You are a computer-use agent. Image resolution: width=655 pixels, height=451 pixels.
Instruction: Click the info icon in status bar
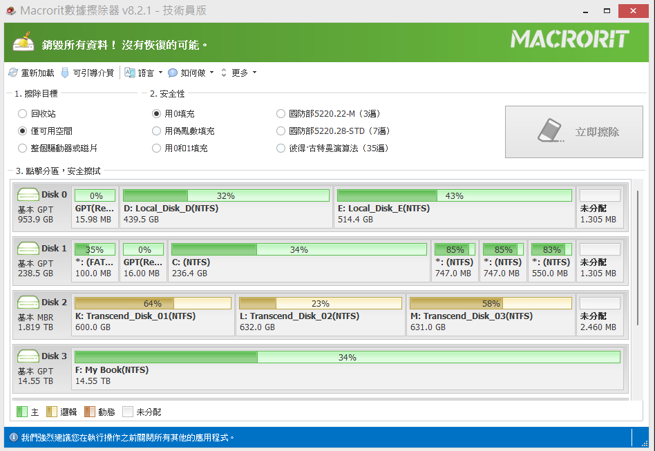pyautogui.click(x=13, y=437)
